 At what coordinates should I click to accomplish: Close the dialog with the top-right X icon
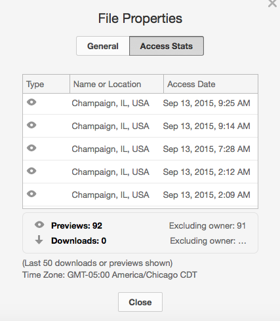click(x=272, y=3)
